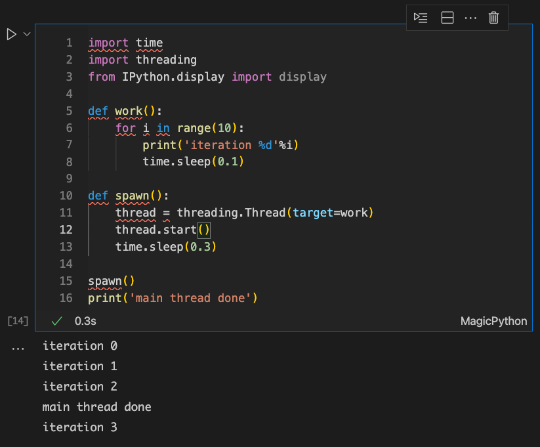Click print('main thread done') line
540x447 pixels.
point(173,298)
